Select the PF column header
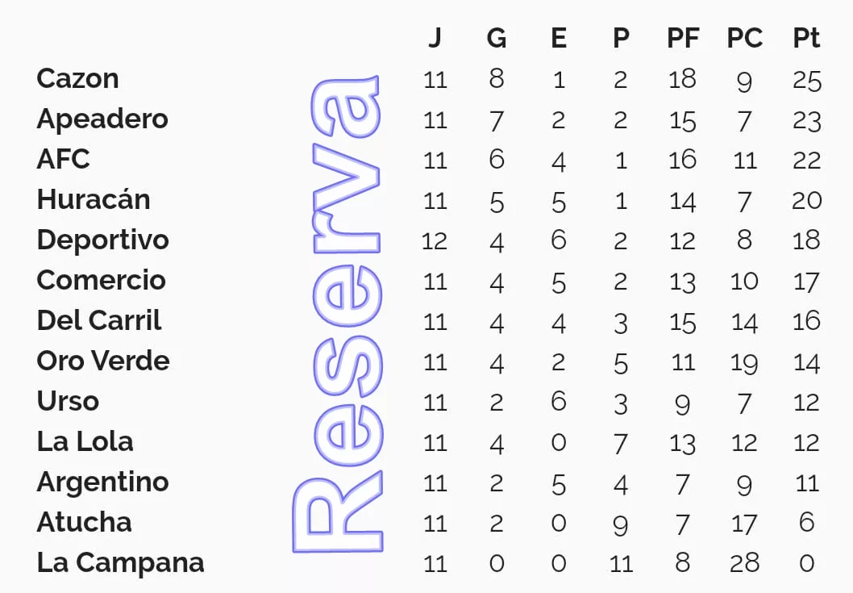 click(x=683, y=38)
